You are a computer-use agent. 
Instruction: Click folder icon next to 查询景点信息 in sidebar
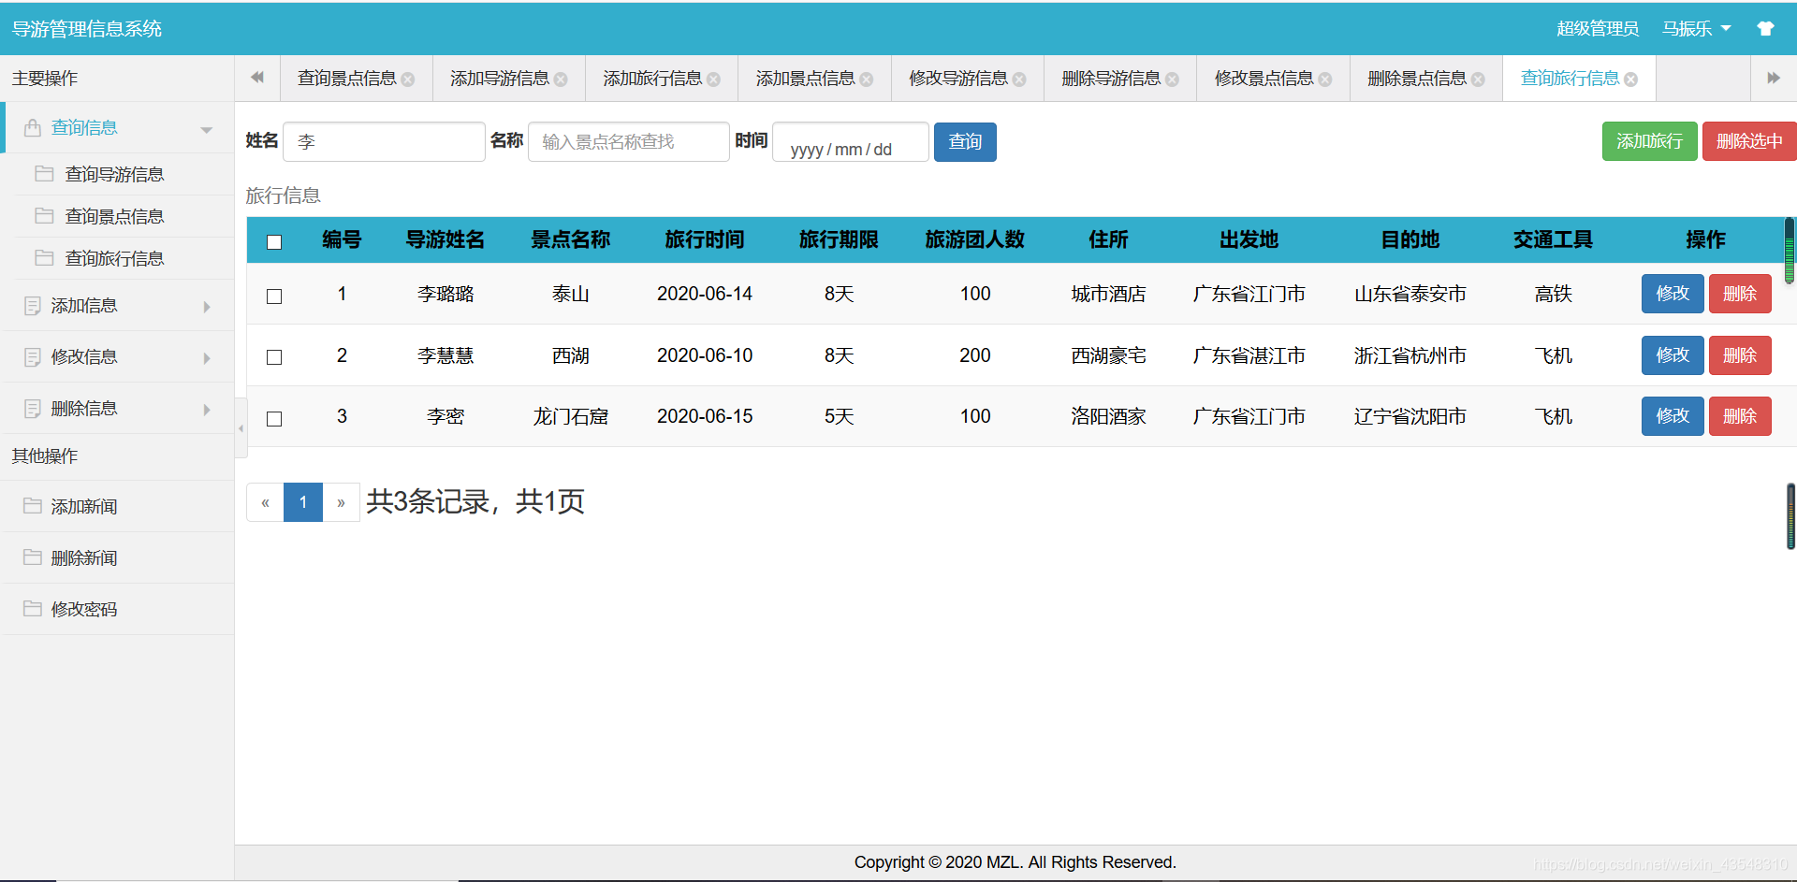tap(44, 215)
